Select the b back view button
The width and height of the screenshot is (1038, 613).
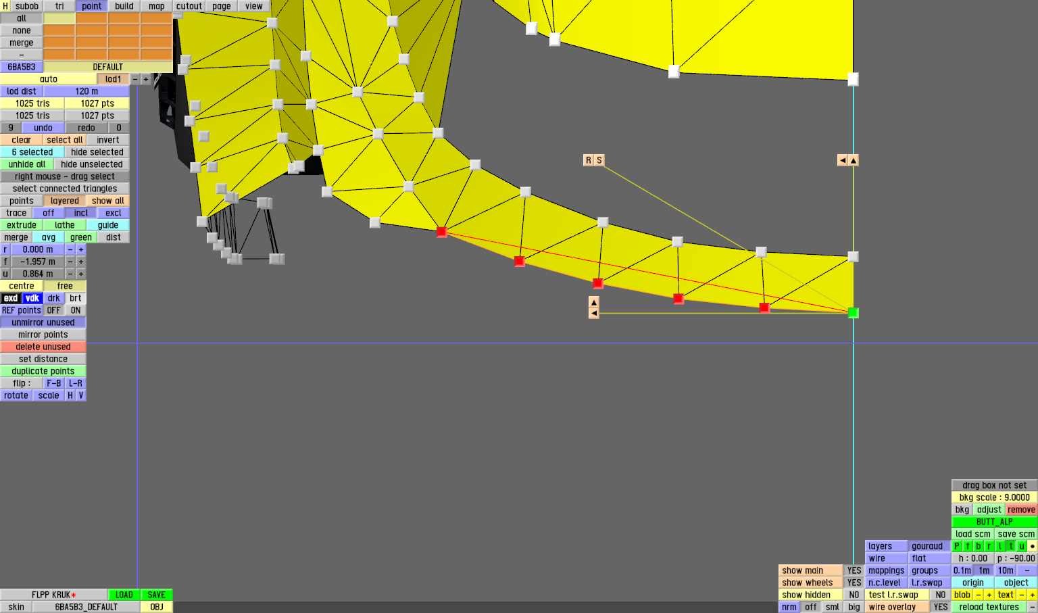979,546
